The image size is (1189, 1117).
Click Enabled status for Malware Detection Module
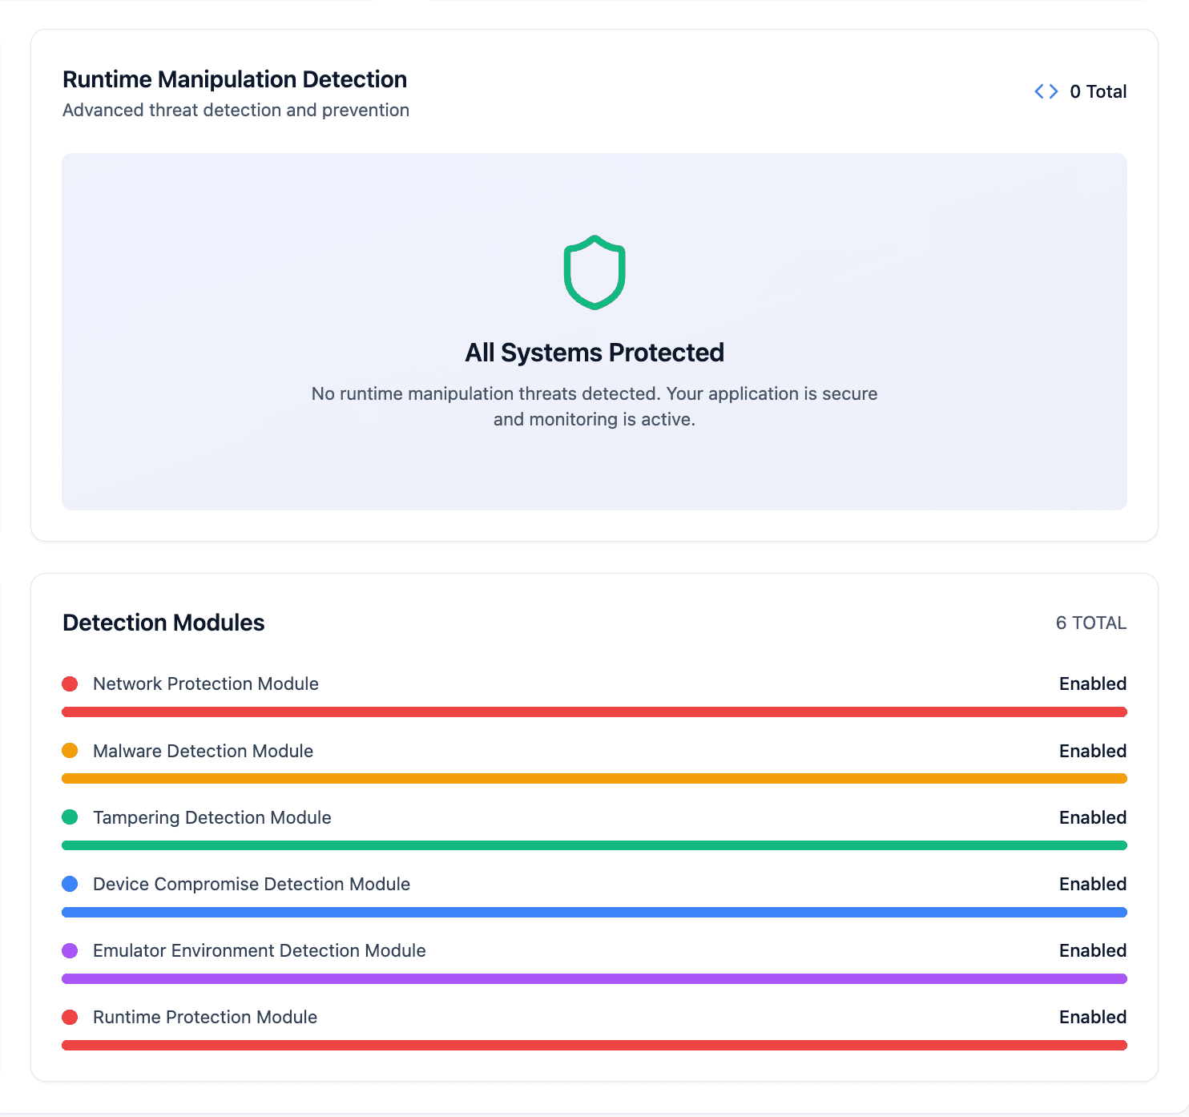point(1092,751)
